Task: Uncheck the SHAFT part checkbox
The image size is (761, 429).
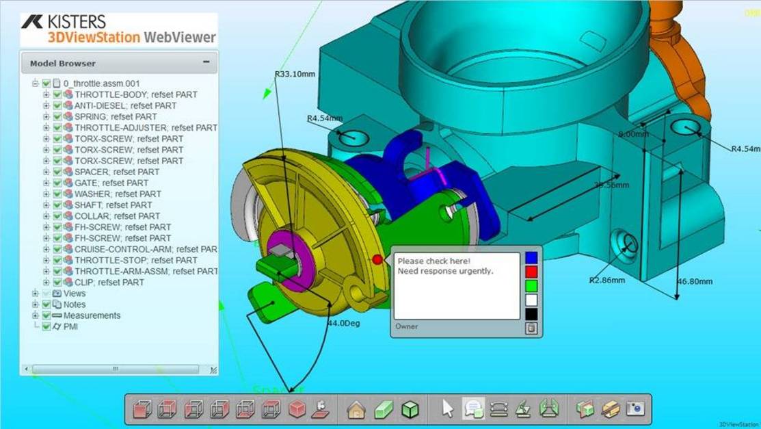Action: (x=57, y=205)
